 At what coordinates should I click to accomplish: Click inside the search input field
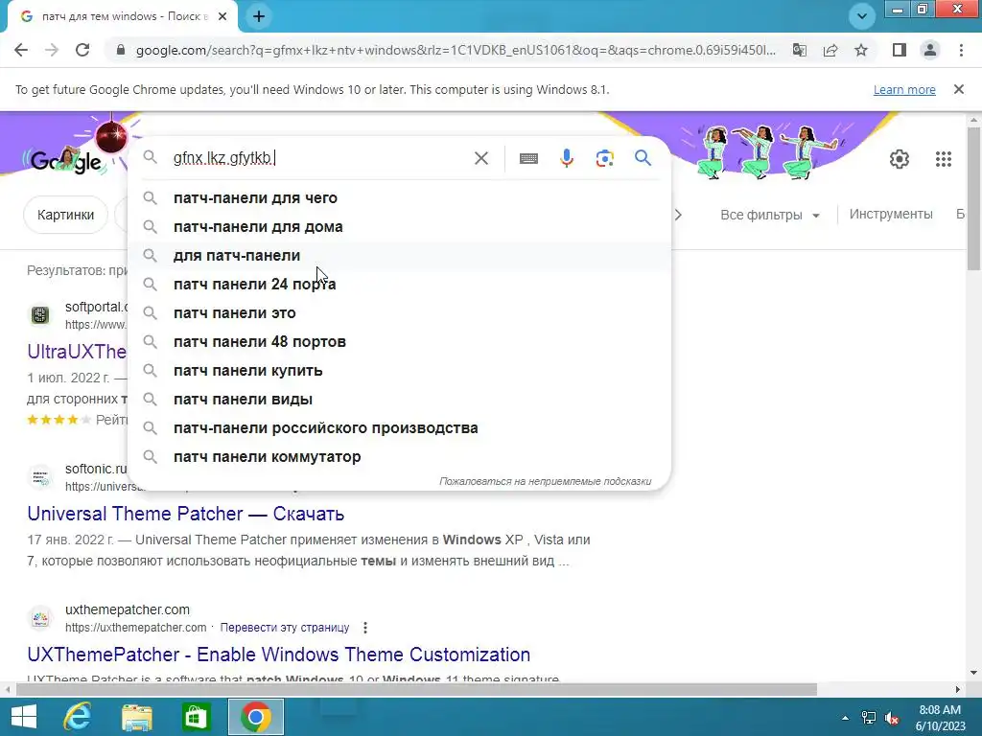point(319,158)
